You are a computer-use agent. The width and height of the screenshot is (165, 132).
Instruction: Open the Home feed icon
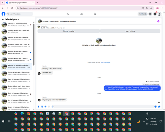[x=68, y=14]
